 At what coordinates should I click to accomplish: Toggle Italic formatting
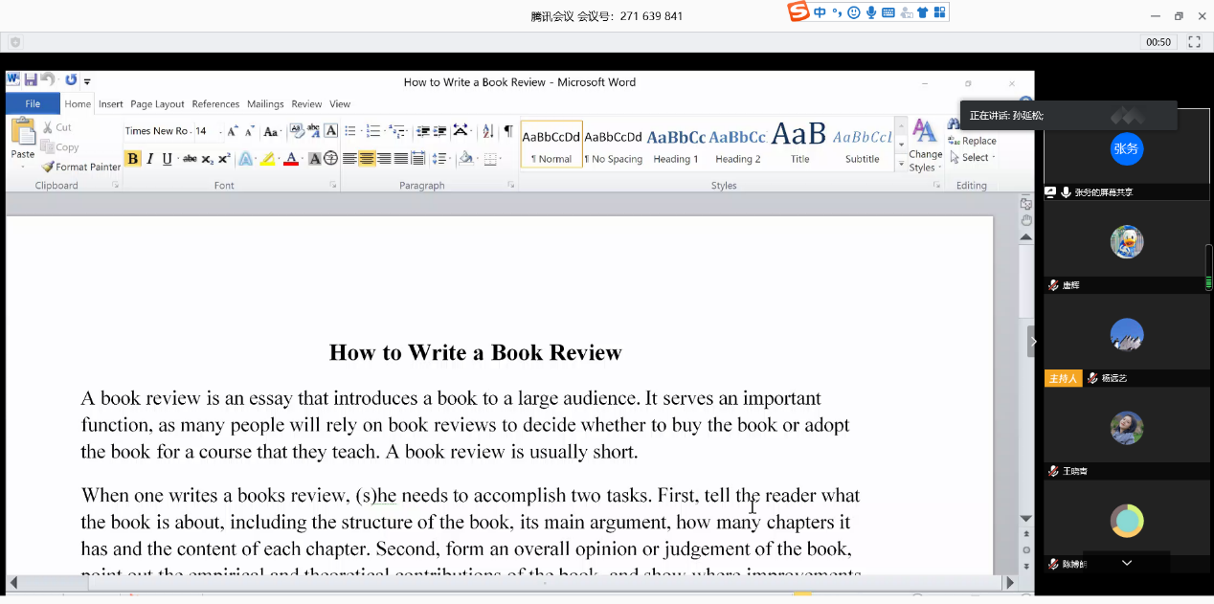point(150,159)
